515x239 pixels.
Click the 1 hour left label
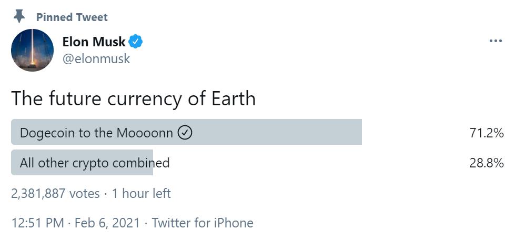point(141,193)
